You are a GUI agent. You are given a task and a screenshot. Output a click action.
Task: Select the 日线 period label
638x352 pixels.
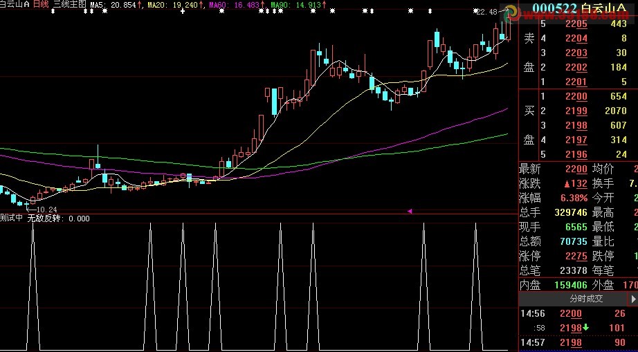(x=40, y=4)
